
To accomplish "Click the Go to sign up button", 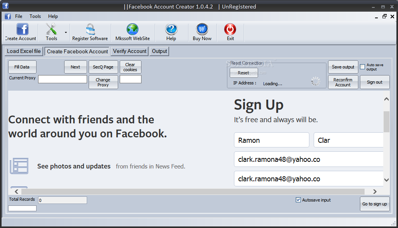I will click(375, 204).
